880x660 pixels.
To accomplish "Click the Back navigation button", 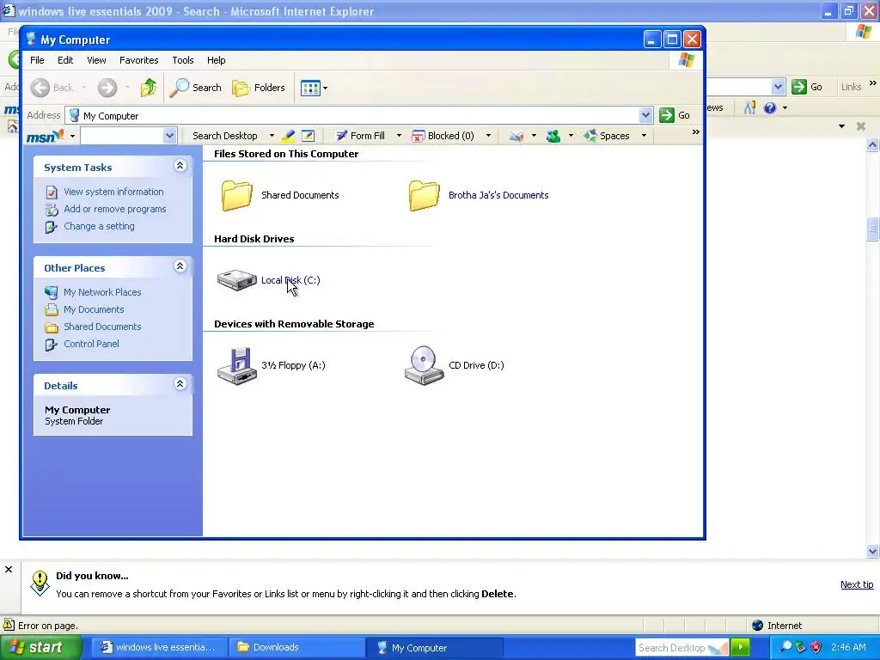I will coord(52,88).
